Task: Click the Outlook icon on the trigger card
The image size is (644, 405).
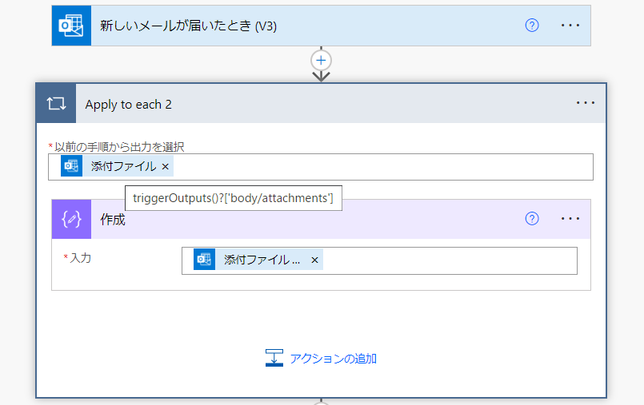Action: coord(71,26)
